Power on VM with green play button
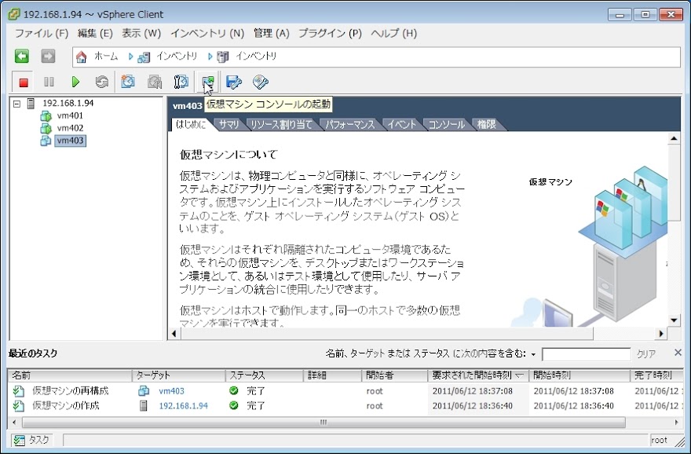The height and width of the screenshot is (454, 691). click(x=75, y=82)
